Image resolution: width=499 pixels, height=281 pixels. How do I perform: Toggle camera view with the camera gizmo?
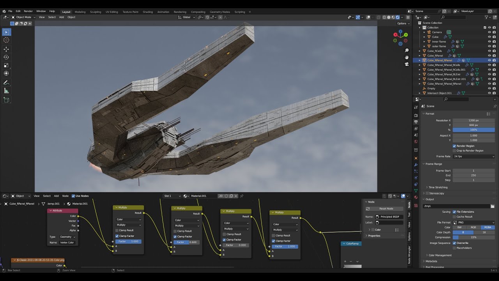407,64
